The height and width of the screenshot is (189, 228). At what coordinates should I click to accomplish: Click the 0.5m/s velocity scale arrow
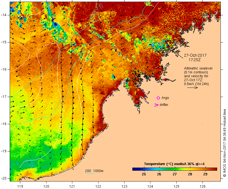click(x=192, y=88)
